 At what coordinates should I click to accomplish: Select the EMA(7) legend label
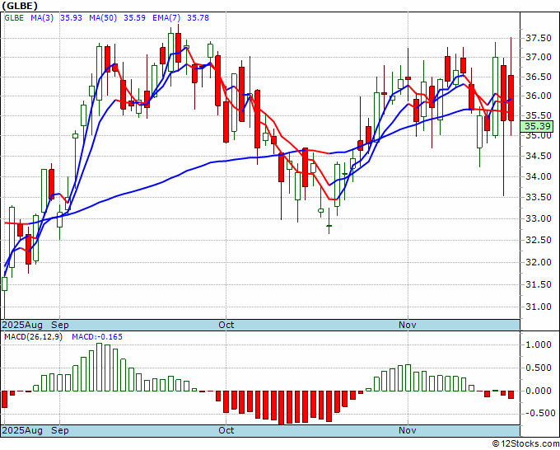point(166,18)
